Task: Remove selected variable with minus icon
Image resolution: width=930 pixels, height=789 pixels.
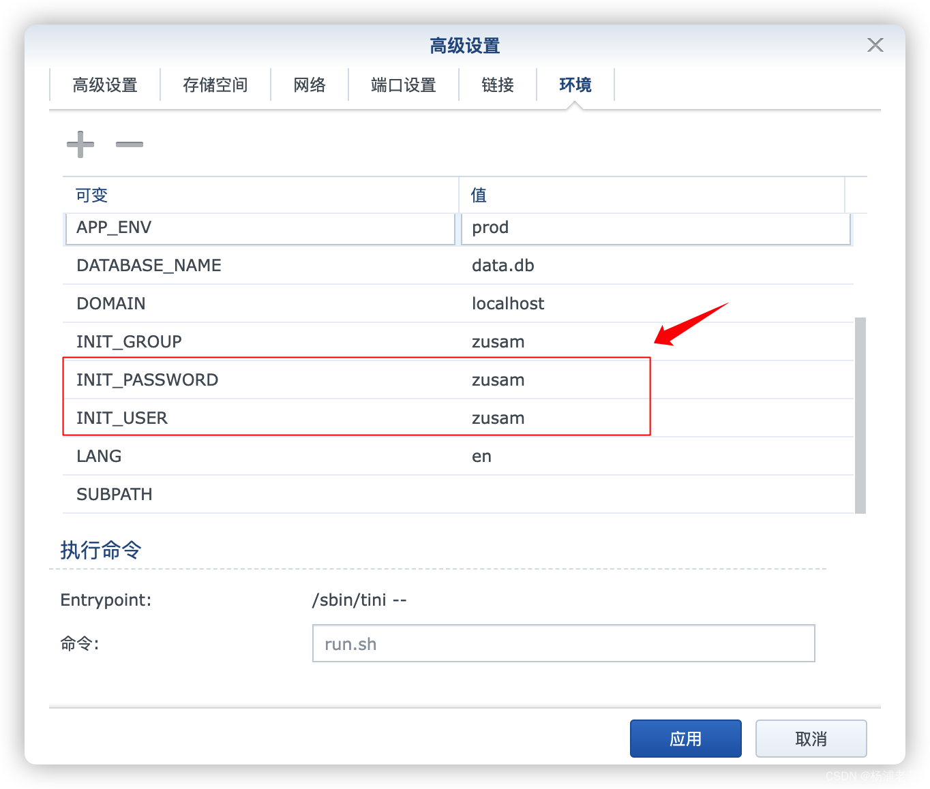Action: click(x=130, y=144)
